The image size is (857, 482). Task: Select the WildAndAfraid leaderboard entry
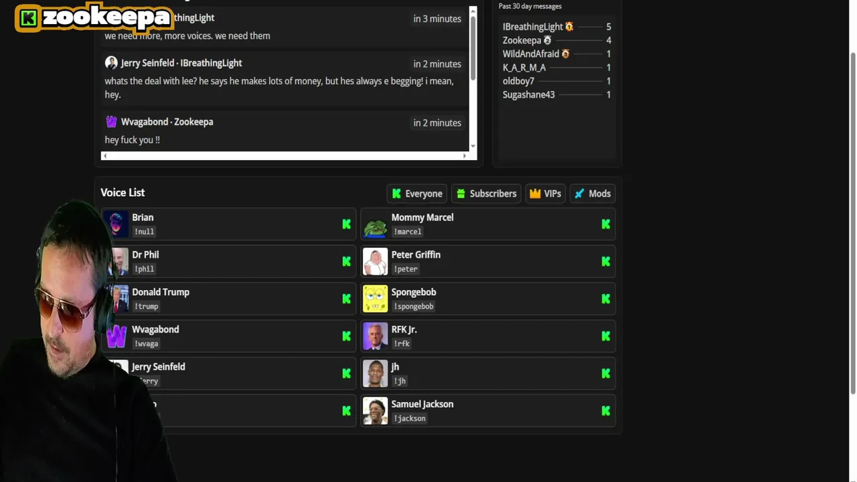pos(556,54)
